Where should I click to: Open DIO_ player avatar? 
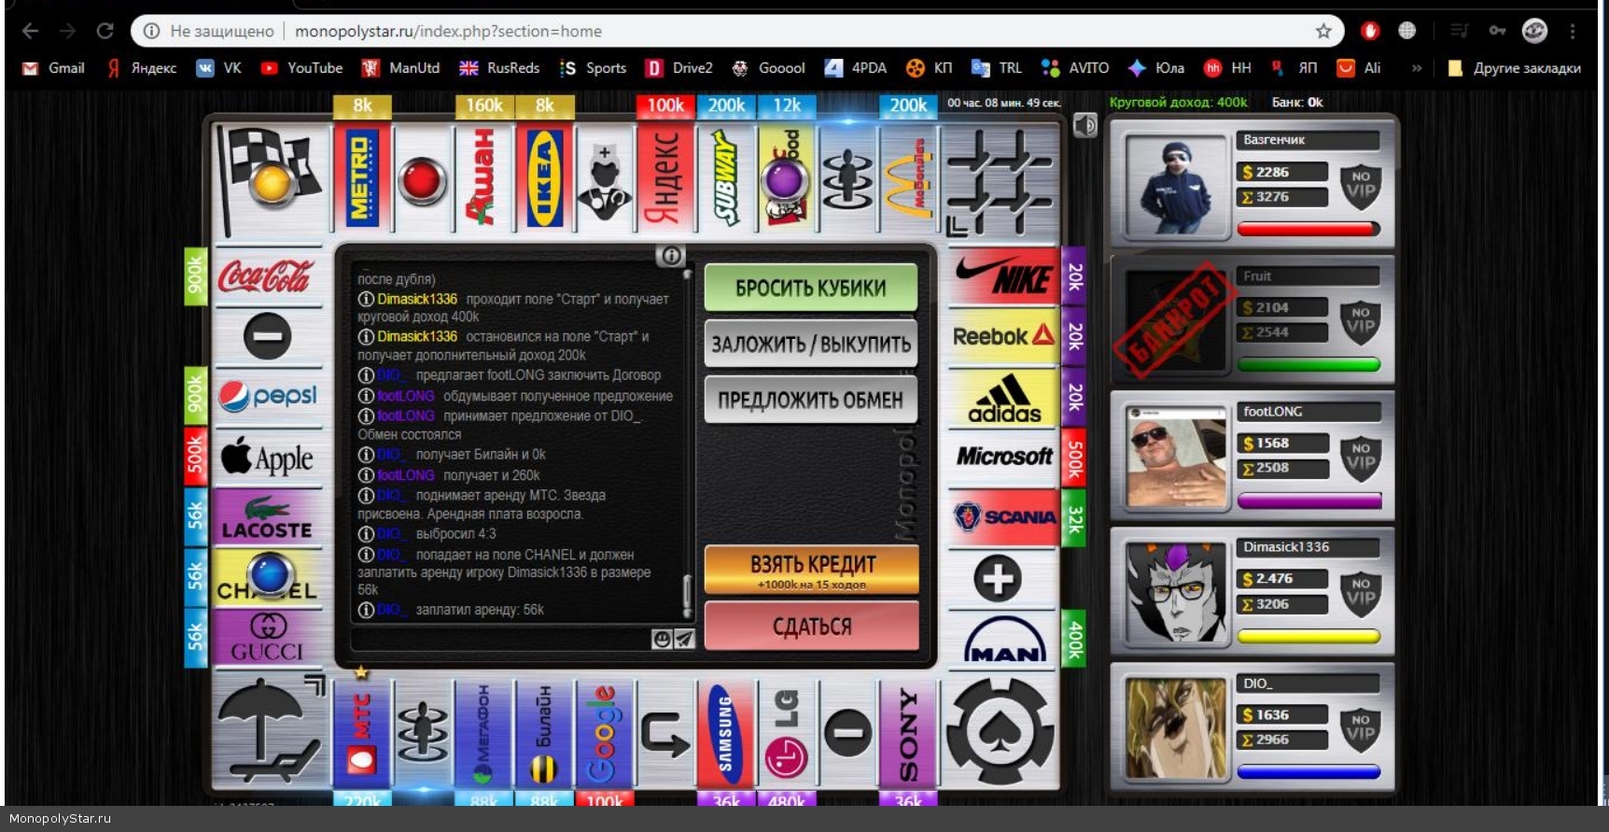pyautogui.click(x=1176, y=728)
